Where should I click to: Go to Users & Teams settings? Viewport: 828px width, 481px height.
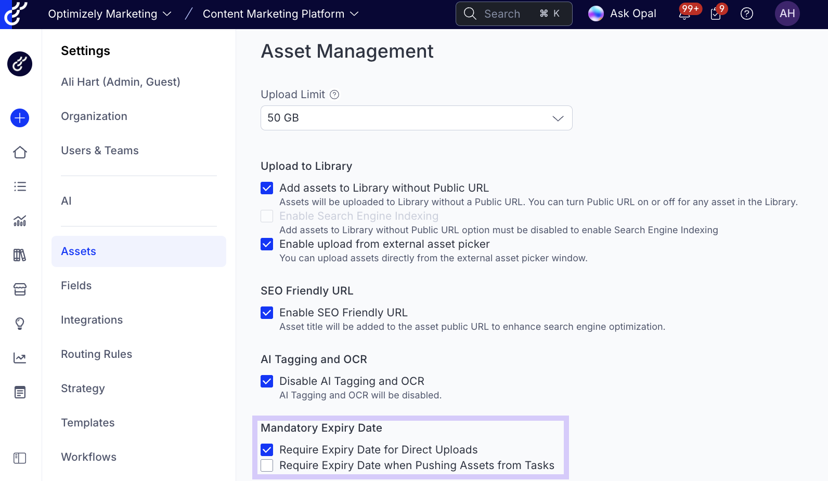[100, 151]
